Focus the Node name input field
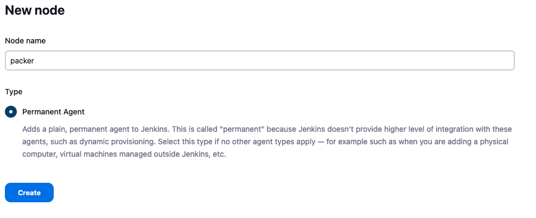This screenshot has height=218, width=536. coord(259,61)
